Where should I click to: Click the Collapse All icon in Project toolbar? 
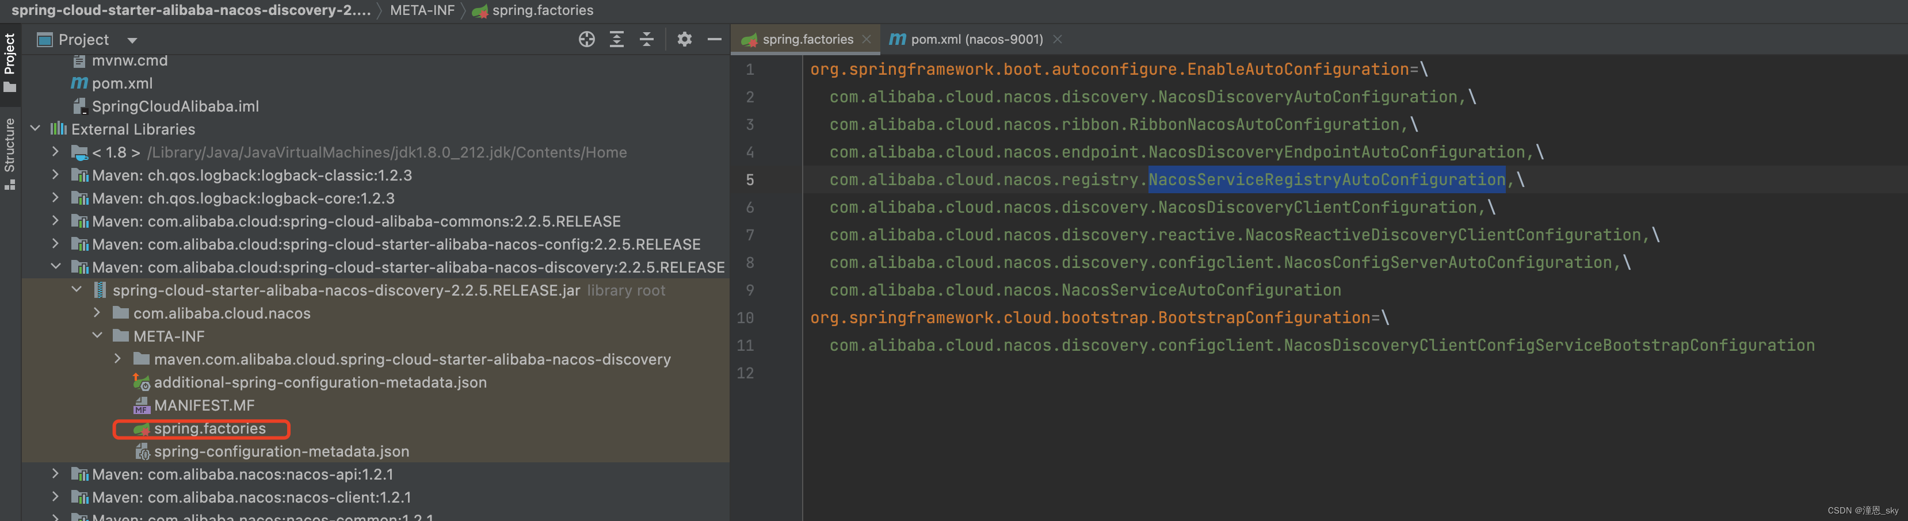coord(647,39)
